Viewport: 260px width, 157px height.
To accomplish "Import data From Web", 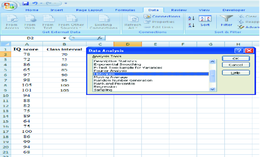I will click(30, 22).
